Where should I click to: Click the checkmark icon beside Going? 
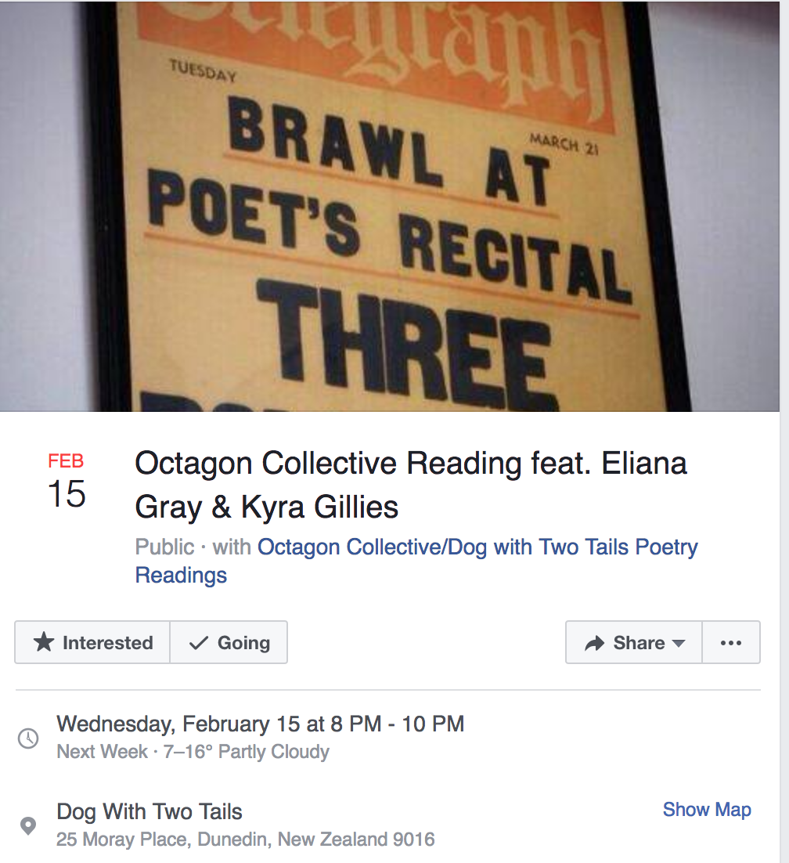pyautogui.click(x=199, y=643)
